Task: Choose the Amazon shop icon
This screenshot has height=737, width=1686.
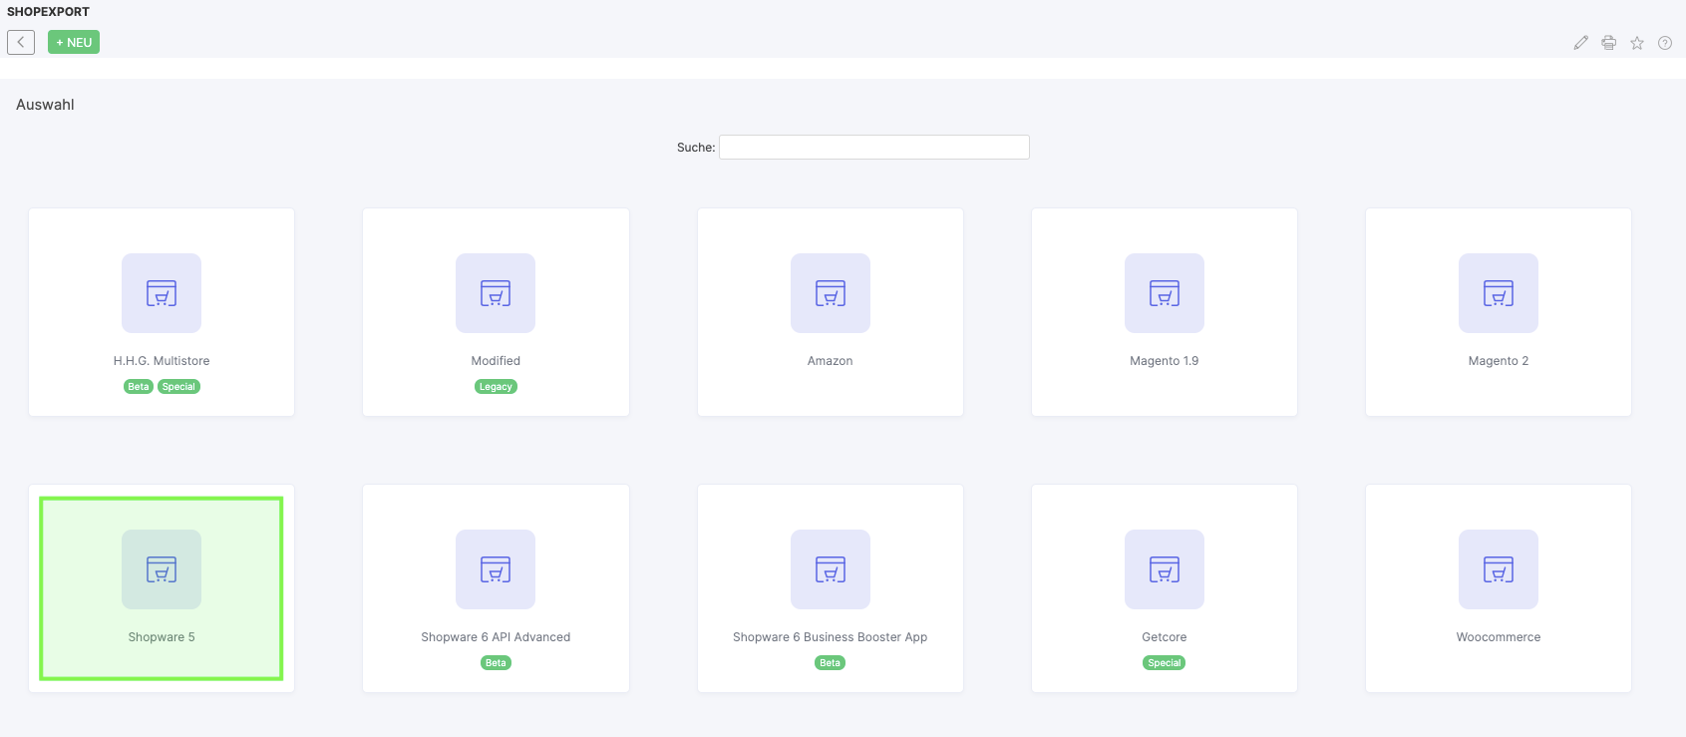Action: tap(831, 293)
